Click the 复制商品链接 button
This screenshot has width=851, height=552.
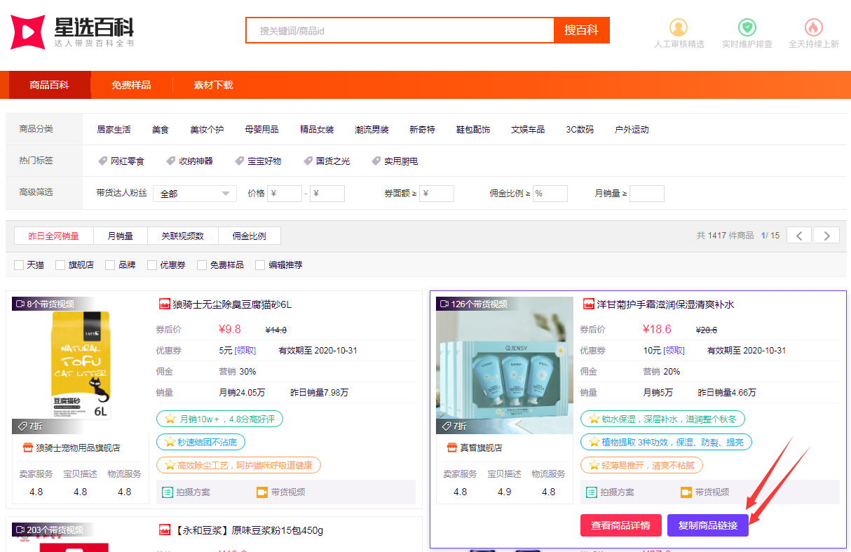pyautogui.click(x=707, y=525)
